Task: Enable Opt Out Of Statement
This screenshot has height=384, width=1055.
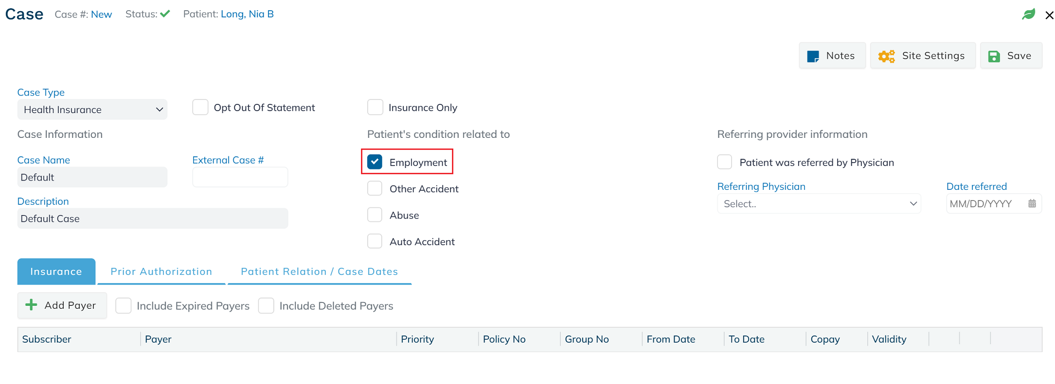Action: pos(200,107)
